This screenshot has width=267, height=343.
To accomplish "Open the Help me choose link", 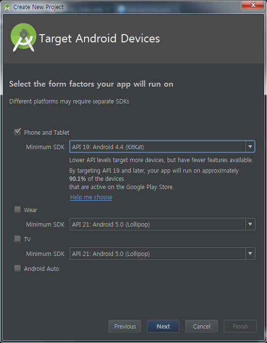I will tap(91, 197).
